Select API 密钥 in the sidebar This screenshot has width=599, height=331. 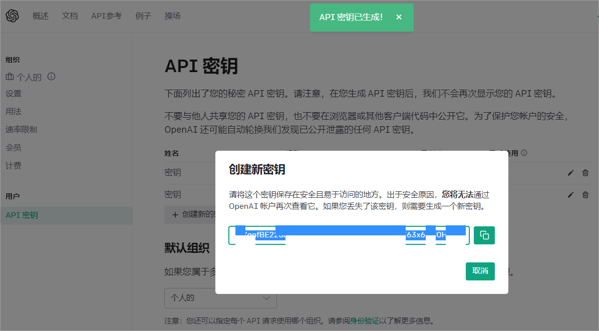click(x=66, y=215)
